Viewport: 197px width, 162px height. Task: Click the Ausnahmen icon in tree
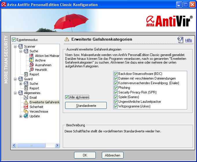click(x=32, y=65)
